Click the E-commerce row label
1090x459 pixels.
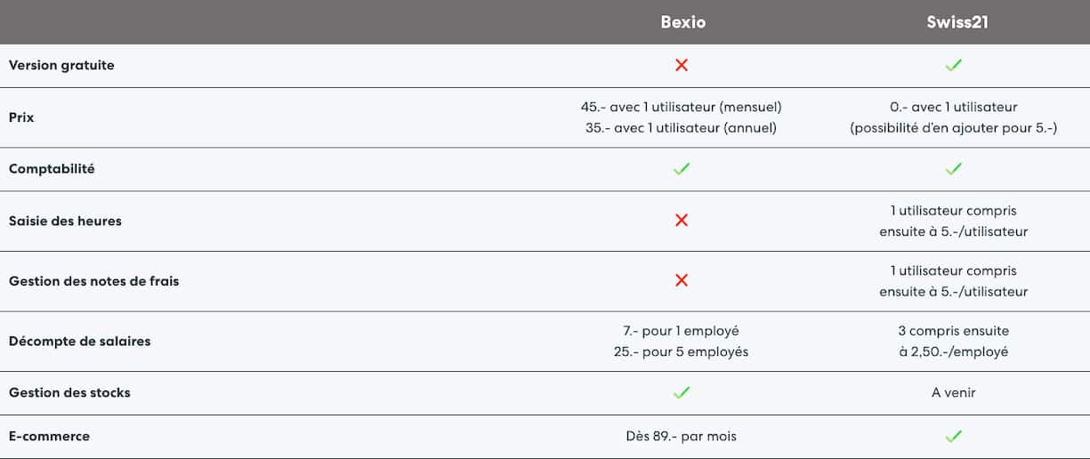click(49, 437)
